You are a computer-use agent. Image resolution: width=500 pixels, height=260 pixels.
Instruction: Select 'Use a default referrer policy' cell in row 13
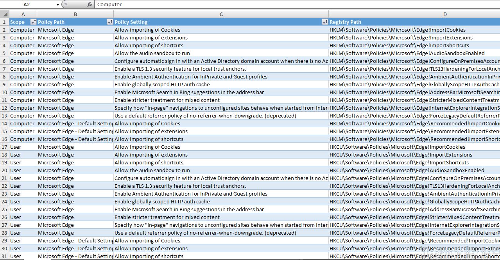tap(221, 116)
